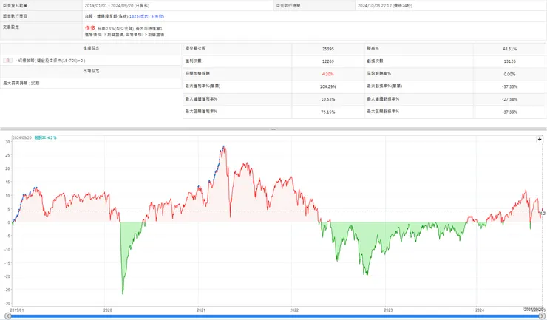
Task: Click the panel splitter handle above chart
Action: [273, 129]
